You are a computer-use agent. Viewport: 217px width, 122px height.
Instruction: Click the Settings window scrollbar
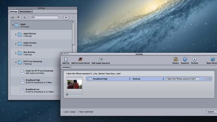pyautogui.click(x=74, y=33)
